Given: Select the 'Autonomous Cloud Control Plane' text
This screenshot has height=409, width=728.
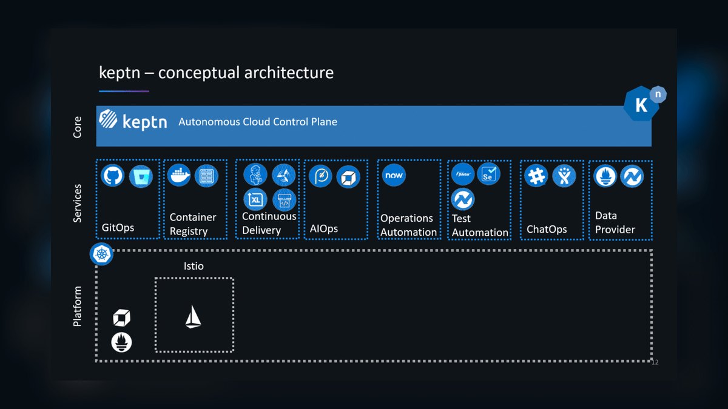Looking at the screenshot, I should 258,122.
